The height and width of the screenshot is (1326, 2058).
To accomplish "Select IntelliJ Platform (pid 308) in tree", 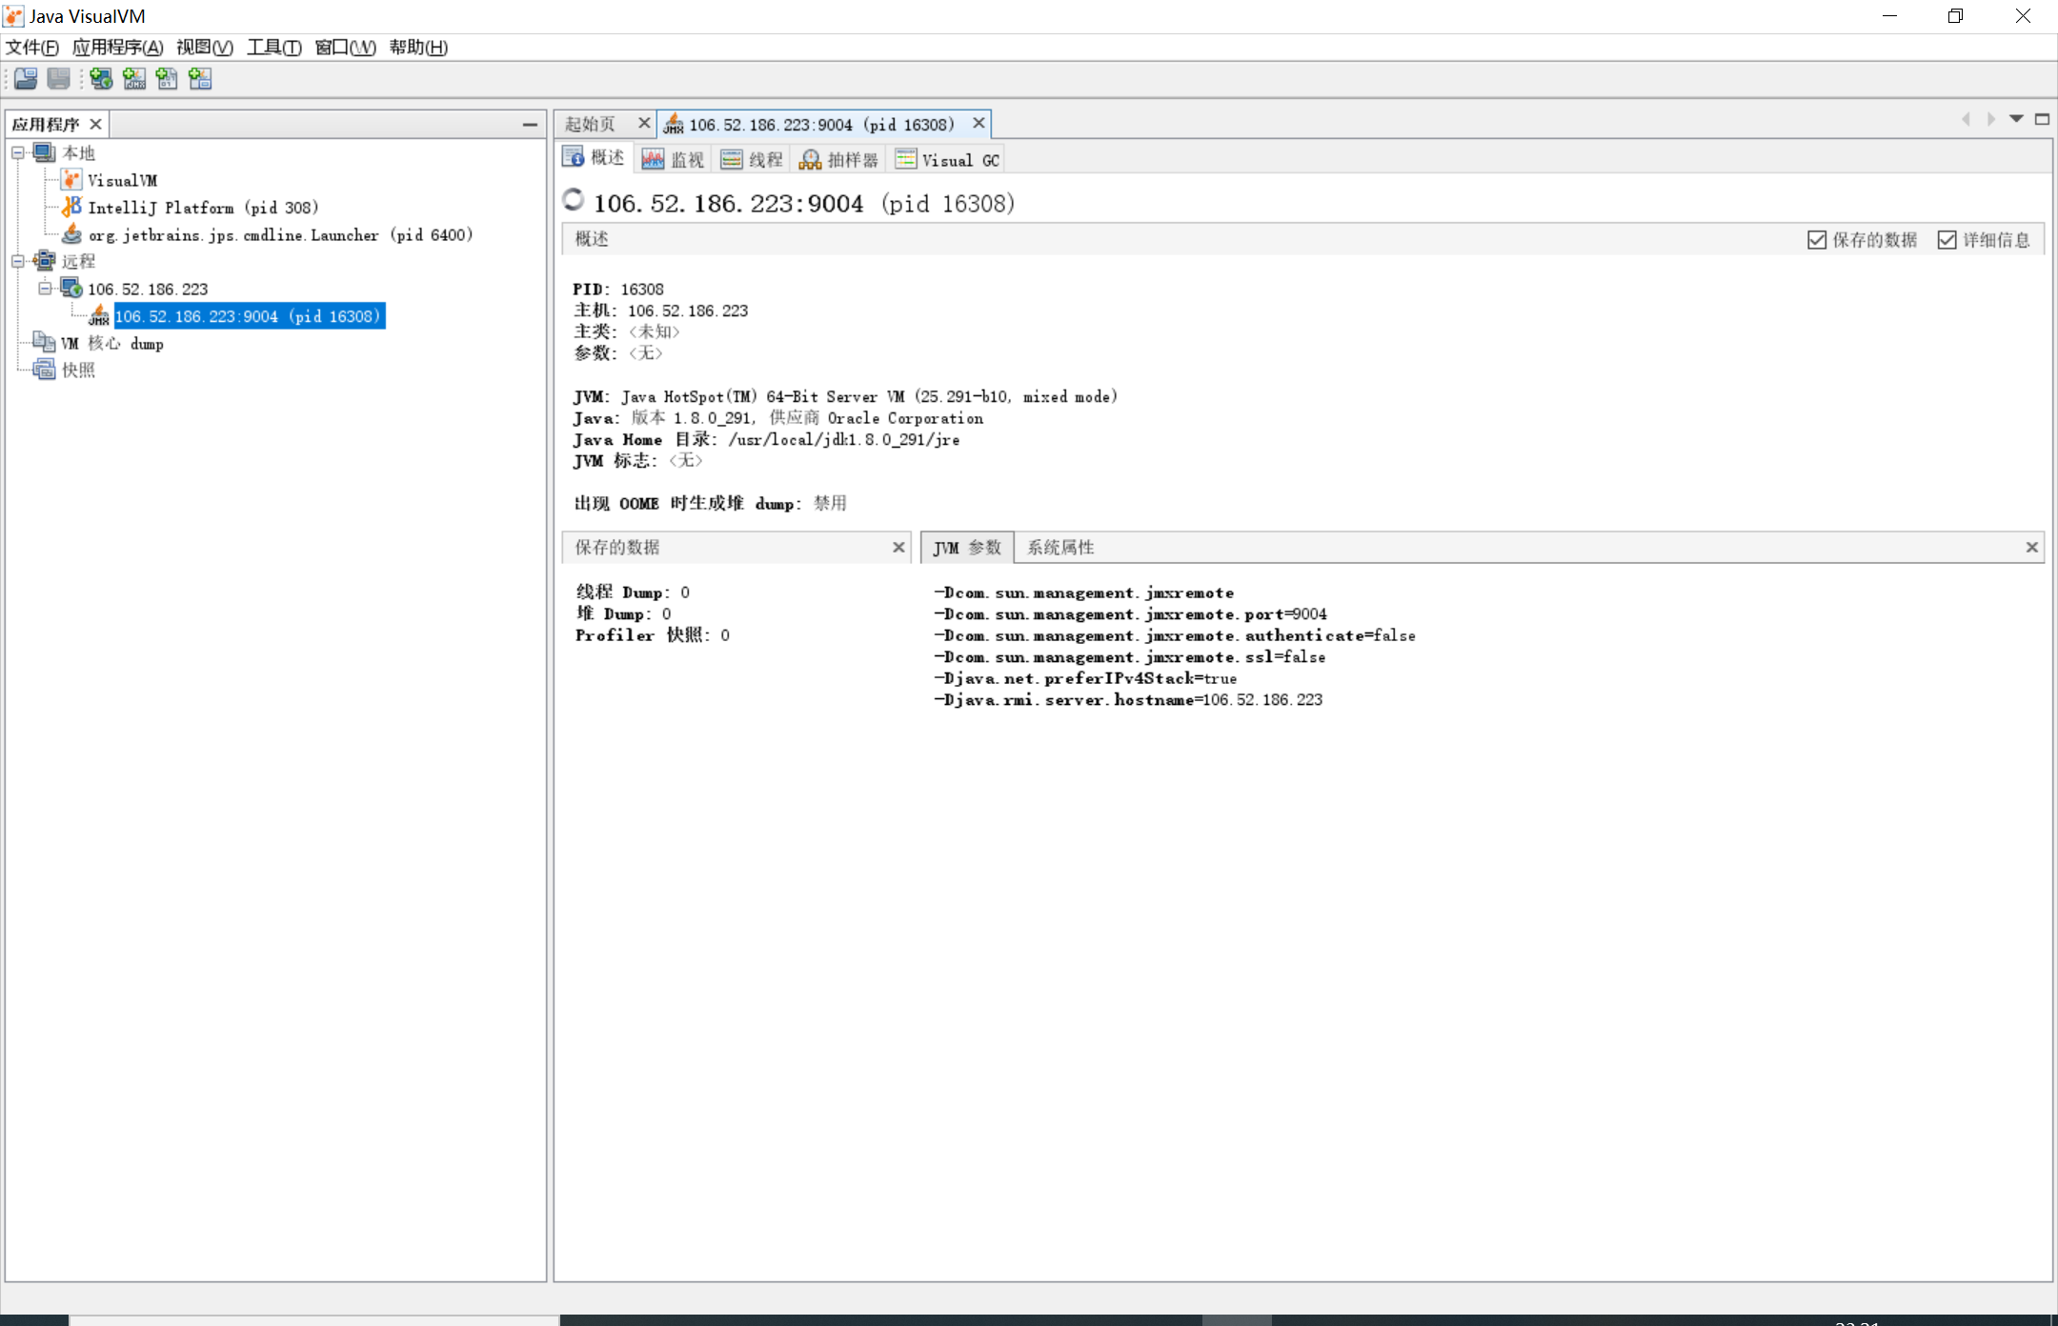I will click(x=202, y=208).
